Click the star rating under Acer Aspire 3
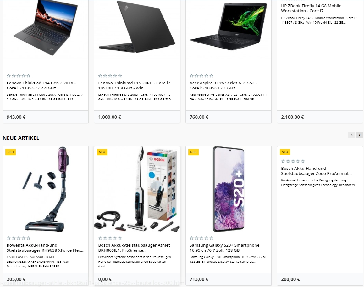Viewport: 364px width, 287px height. [x=201, y=76]
